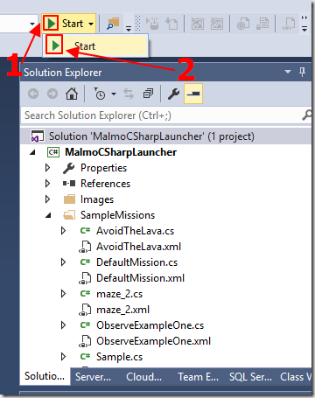Select the MalmoCSharpLauncher project node
Viewport: 315px width, 398px height.
point(121,152)
